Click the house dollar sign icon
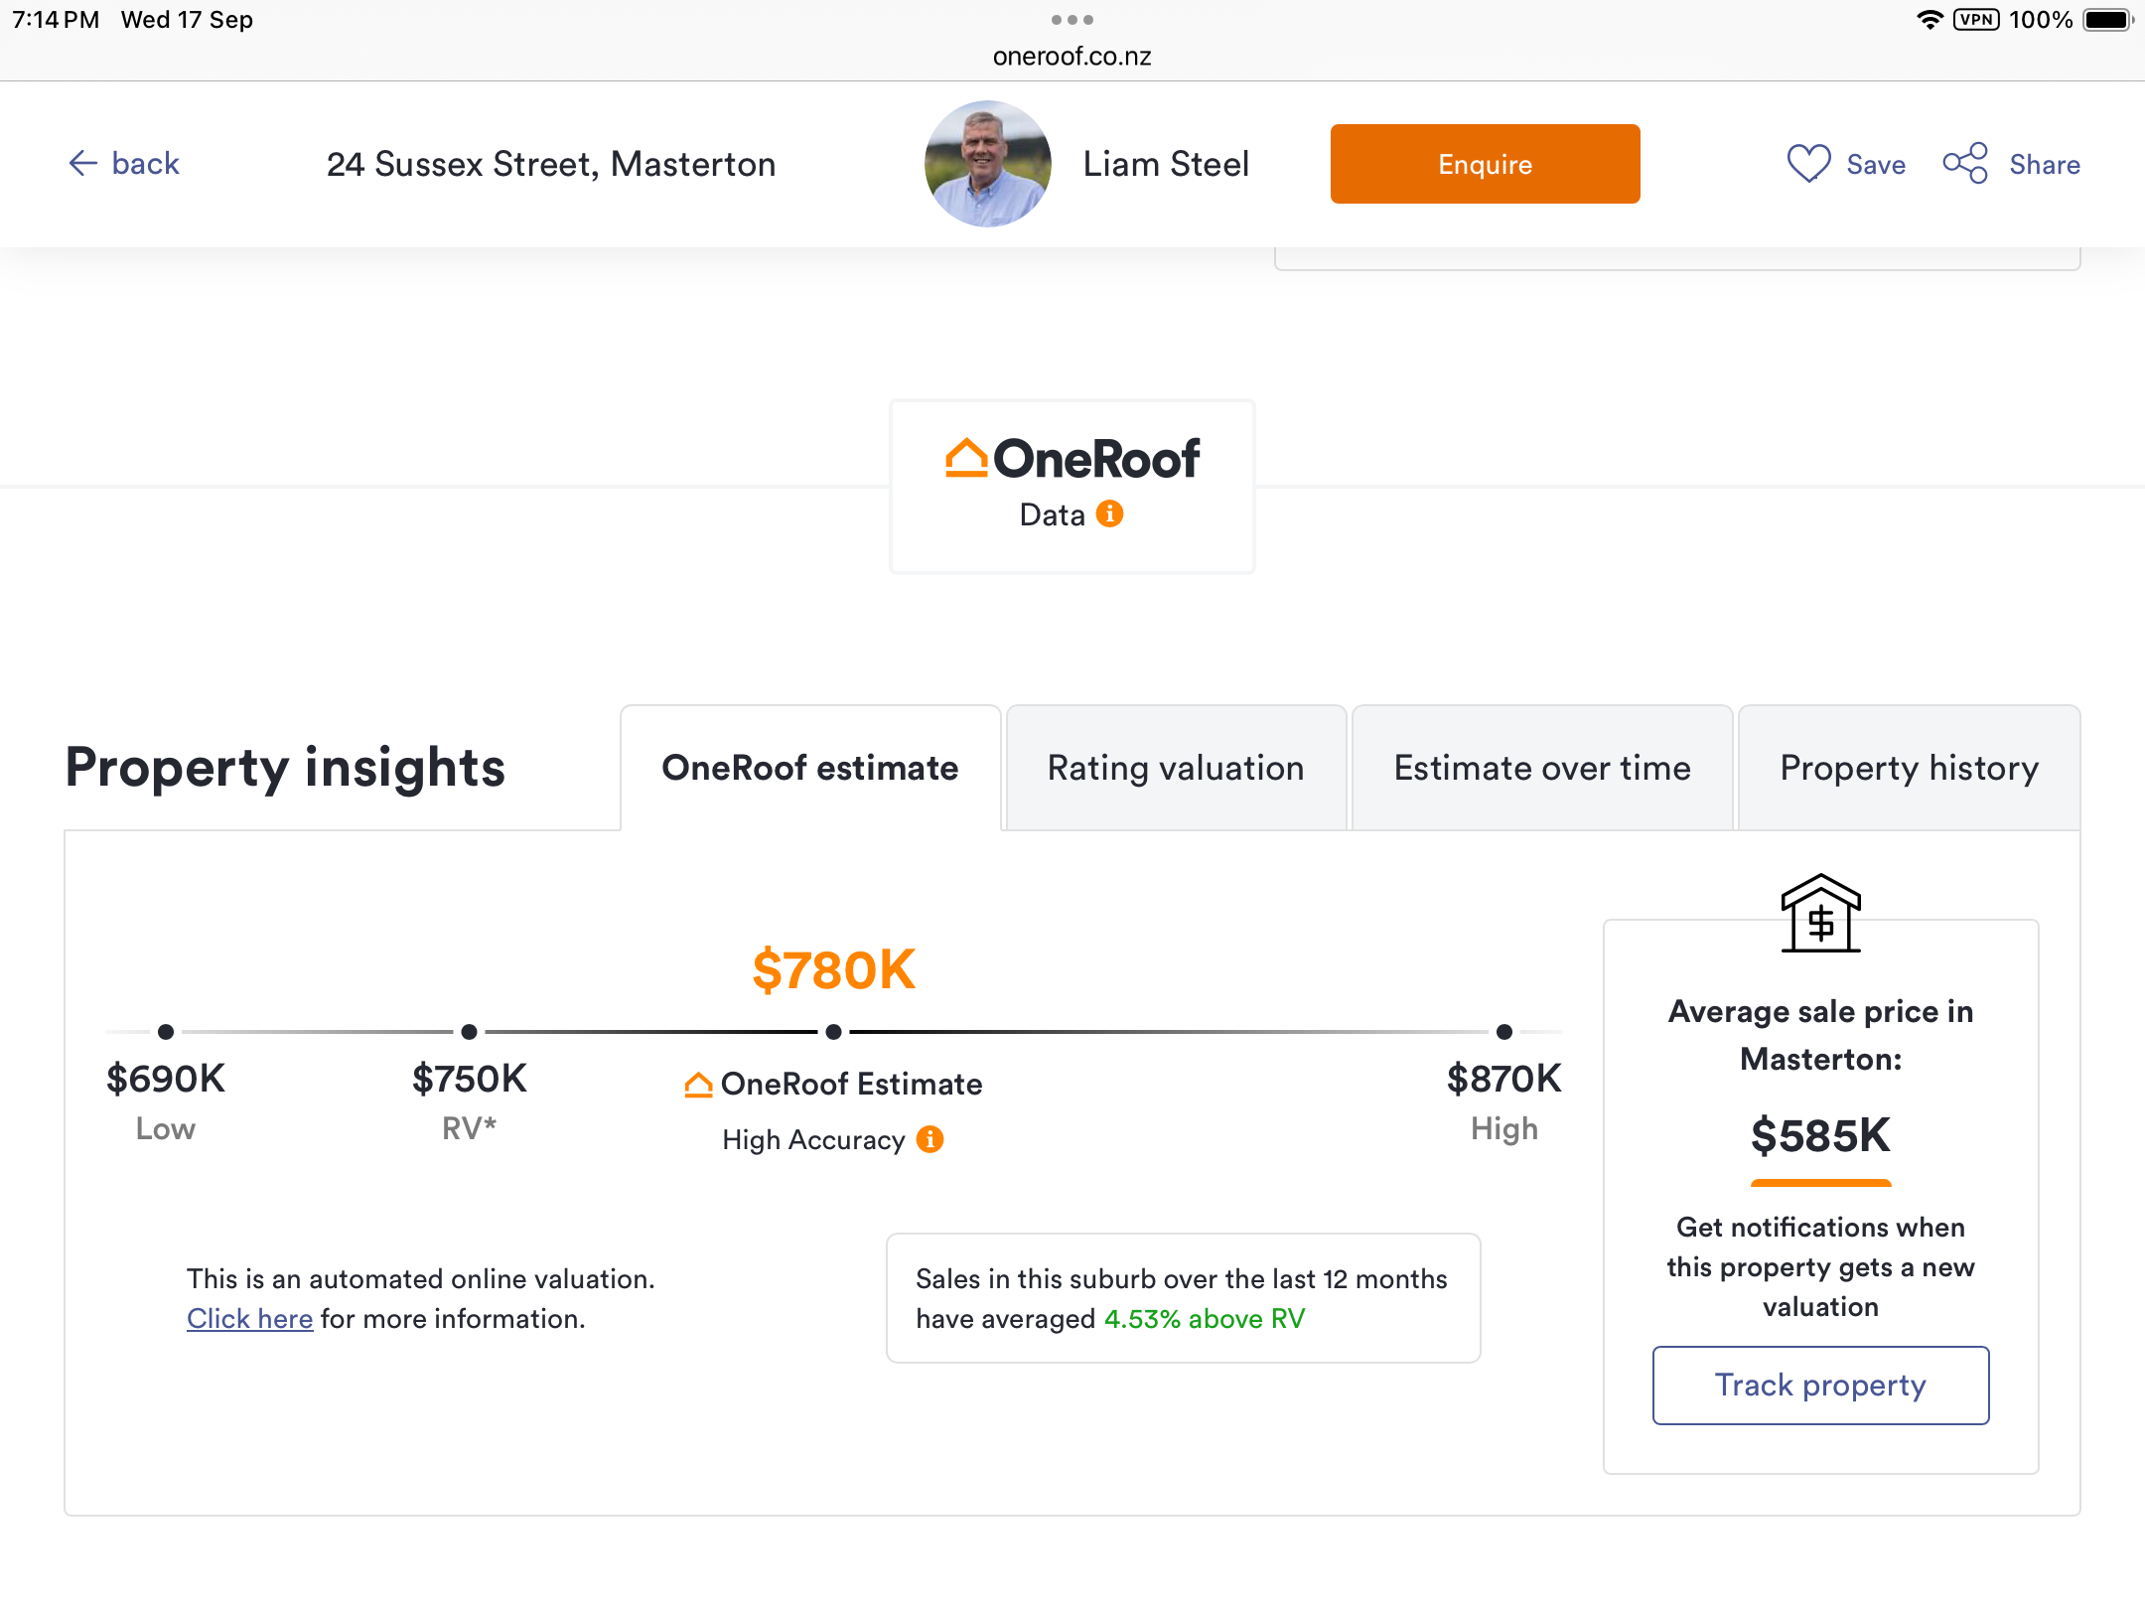Viewport: 2145px width, 1609px height. (x=1820, y=914)
